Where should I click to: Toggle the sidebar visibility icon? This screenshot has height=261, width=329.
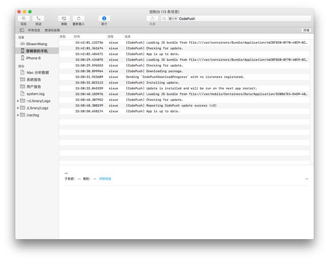pyautogui.click(x=22, y=30)
